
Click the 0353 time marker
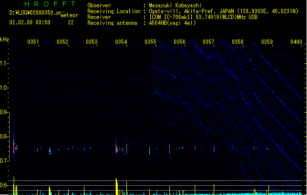pos(92,41)
